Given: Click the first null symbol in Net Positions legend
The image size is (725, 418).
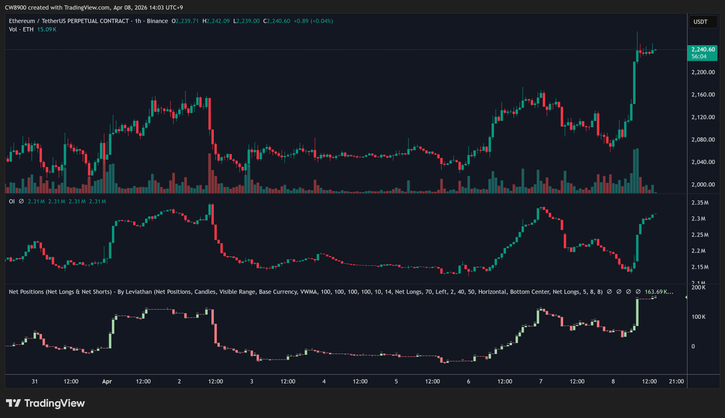Looking at the screenshot, I should 610,292.
